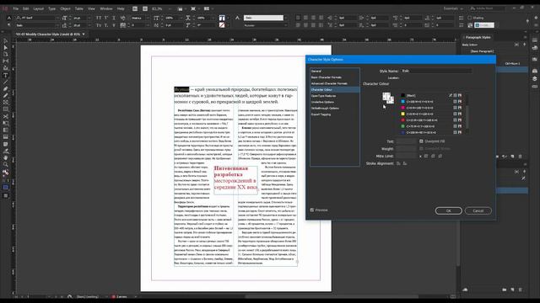Viewport: 540px width, 303px height.
Task: Select the Pen tool
Action: point(6,89)
